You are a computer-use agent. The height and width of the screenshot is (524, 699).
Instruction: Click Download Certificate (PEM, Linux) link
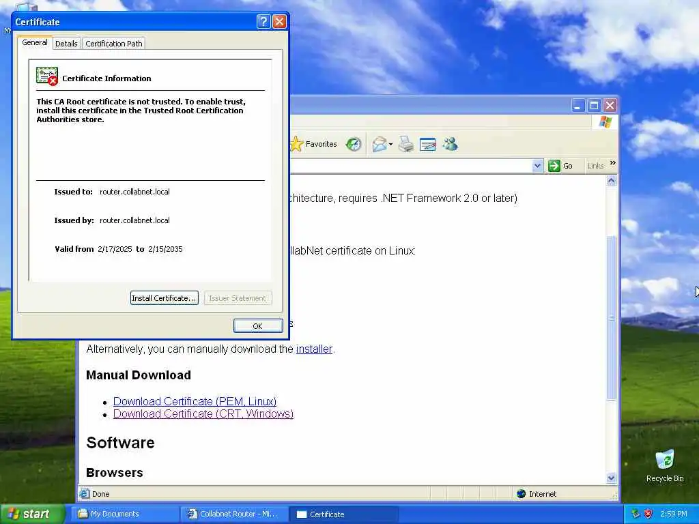point(195,401)
